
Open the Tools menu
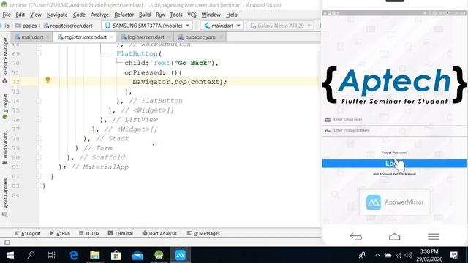tap(175, 15)
